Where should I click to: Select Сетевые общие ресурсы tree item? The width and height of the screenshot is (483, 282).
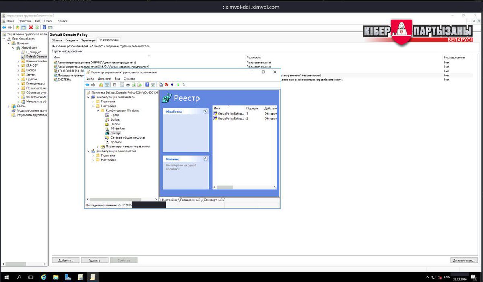point(128,137)
